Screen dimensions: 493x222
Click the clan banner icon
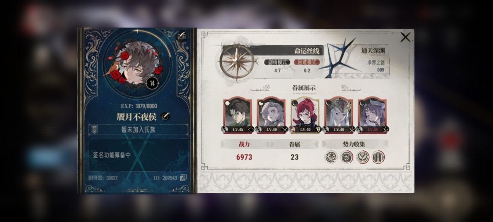(94, 130)
